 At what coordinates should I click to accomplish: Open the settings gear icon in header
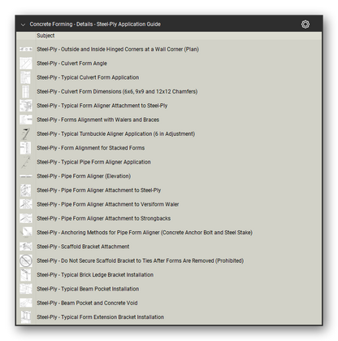(x=305, y=24)
